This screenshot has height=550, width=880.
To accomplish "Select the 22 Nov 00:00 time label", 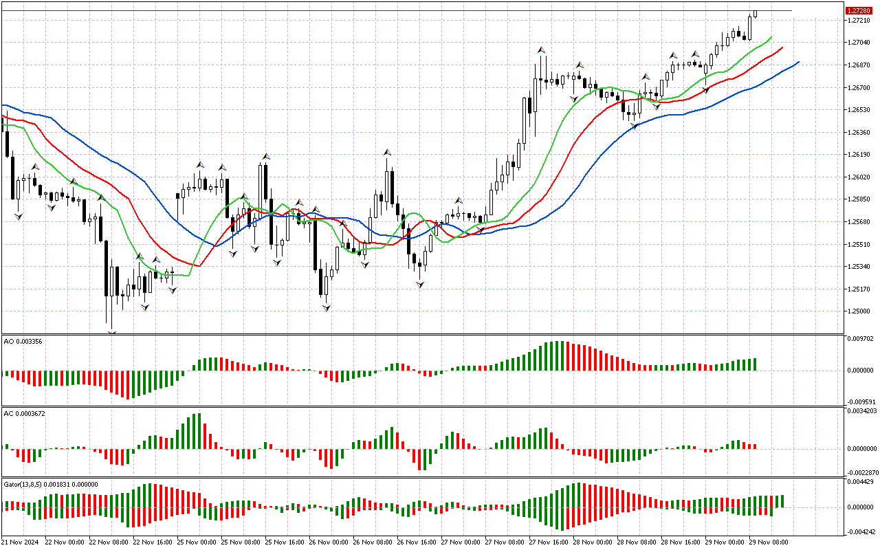I will coord(65,542).
